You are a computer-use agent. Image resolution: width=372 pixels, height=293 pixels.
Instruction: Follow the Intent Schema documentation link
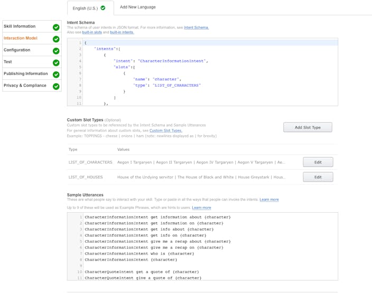[197, 27]
